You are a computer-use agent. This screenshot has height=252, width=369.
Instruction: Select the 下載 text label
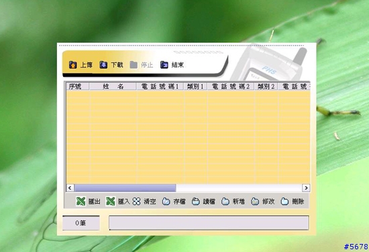[117, 65]
